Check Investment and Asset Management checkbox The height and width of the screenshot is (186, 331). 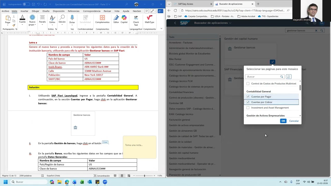pyautogui.click(x=248, y=108)
